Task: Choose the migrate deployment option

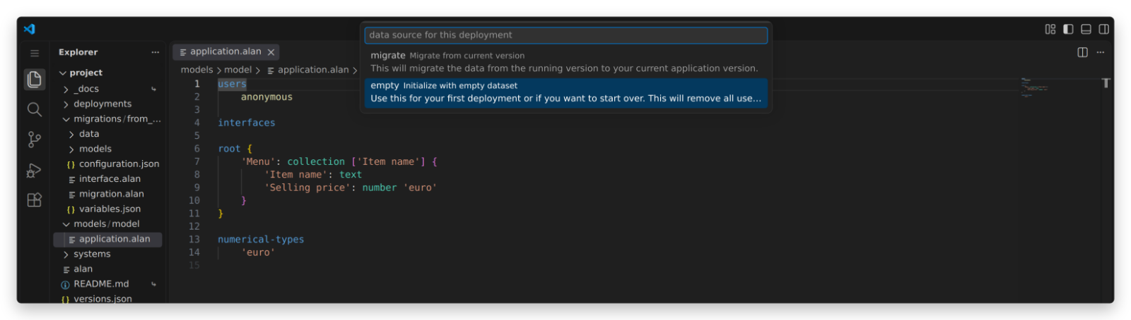Action: click(x=565, y=61)
